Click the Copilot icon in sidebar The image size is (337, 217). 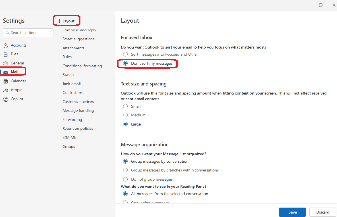click(x=6, y=99)
